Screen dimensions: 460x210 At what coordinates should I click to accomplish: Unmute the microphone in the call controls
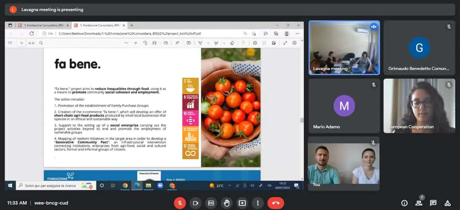point(180,203)
